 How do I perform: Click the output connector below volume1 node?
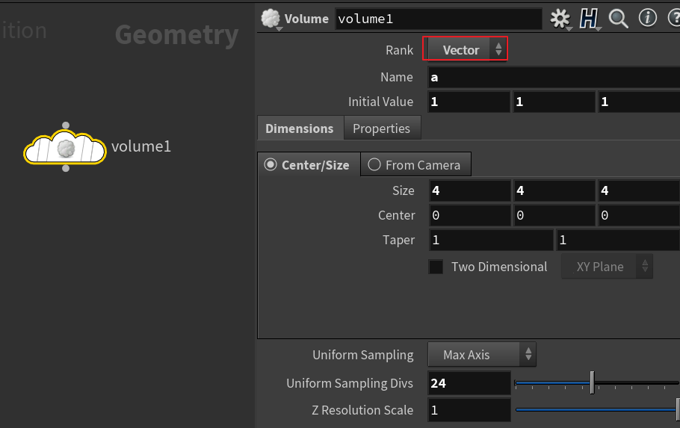click(x=66, y=168)
